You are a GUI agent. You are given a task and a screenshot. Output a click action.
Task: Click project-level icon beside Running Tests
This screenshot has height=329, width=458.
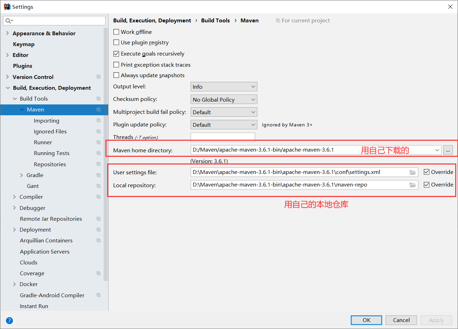click(99, 153)
